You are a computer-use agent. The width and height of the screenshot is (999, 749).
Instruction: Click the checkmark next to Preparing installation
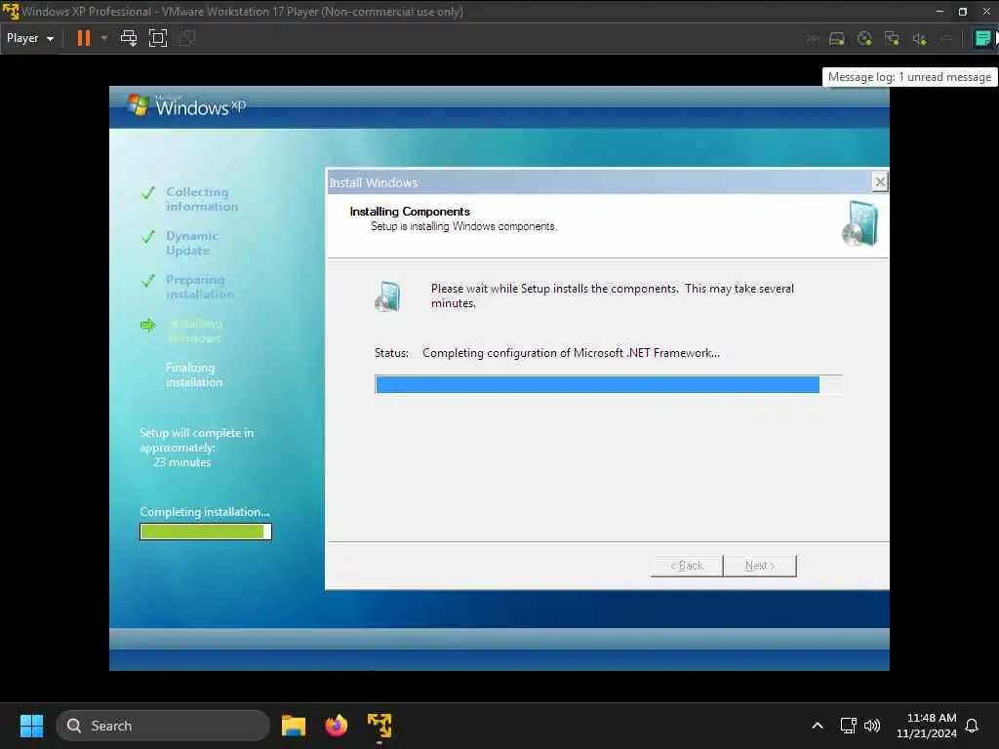148,281
